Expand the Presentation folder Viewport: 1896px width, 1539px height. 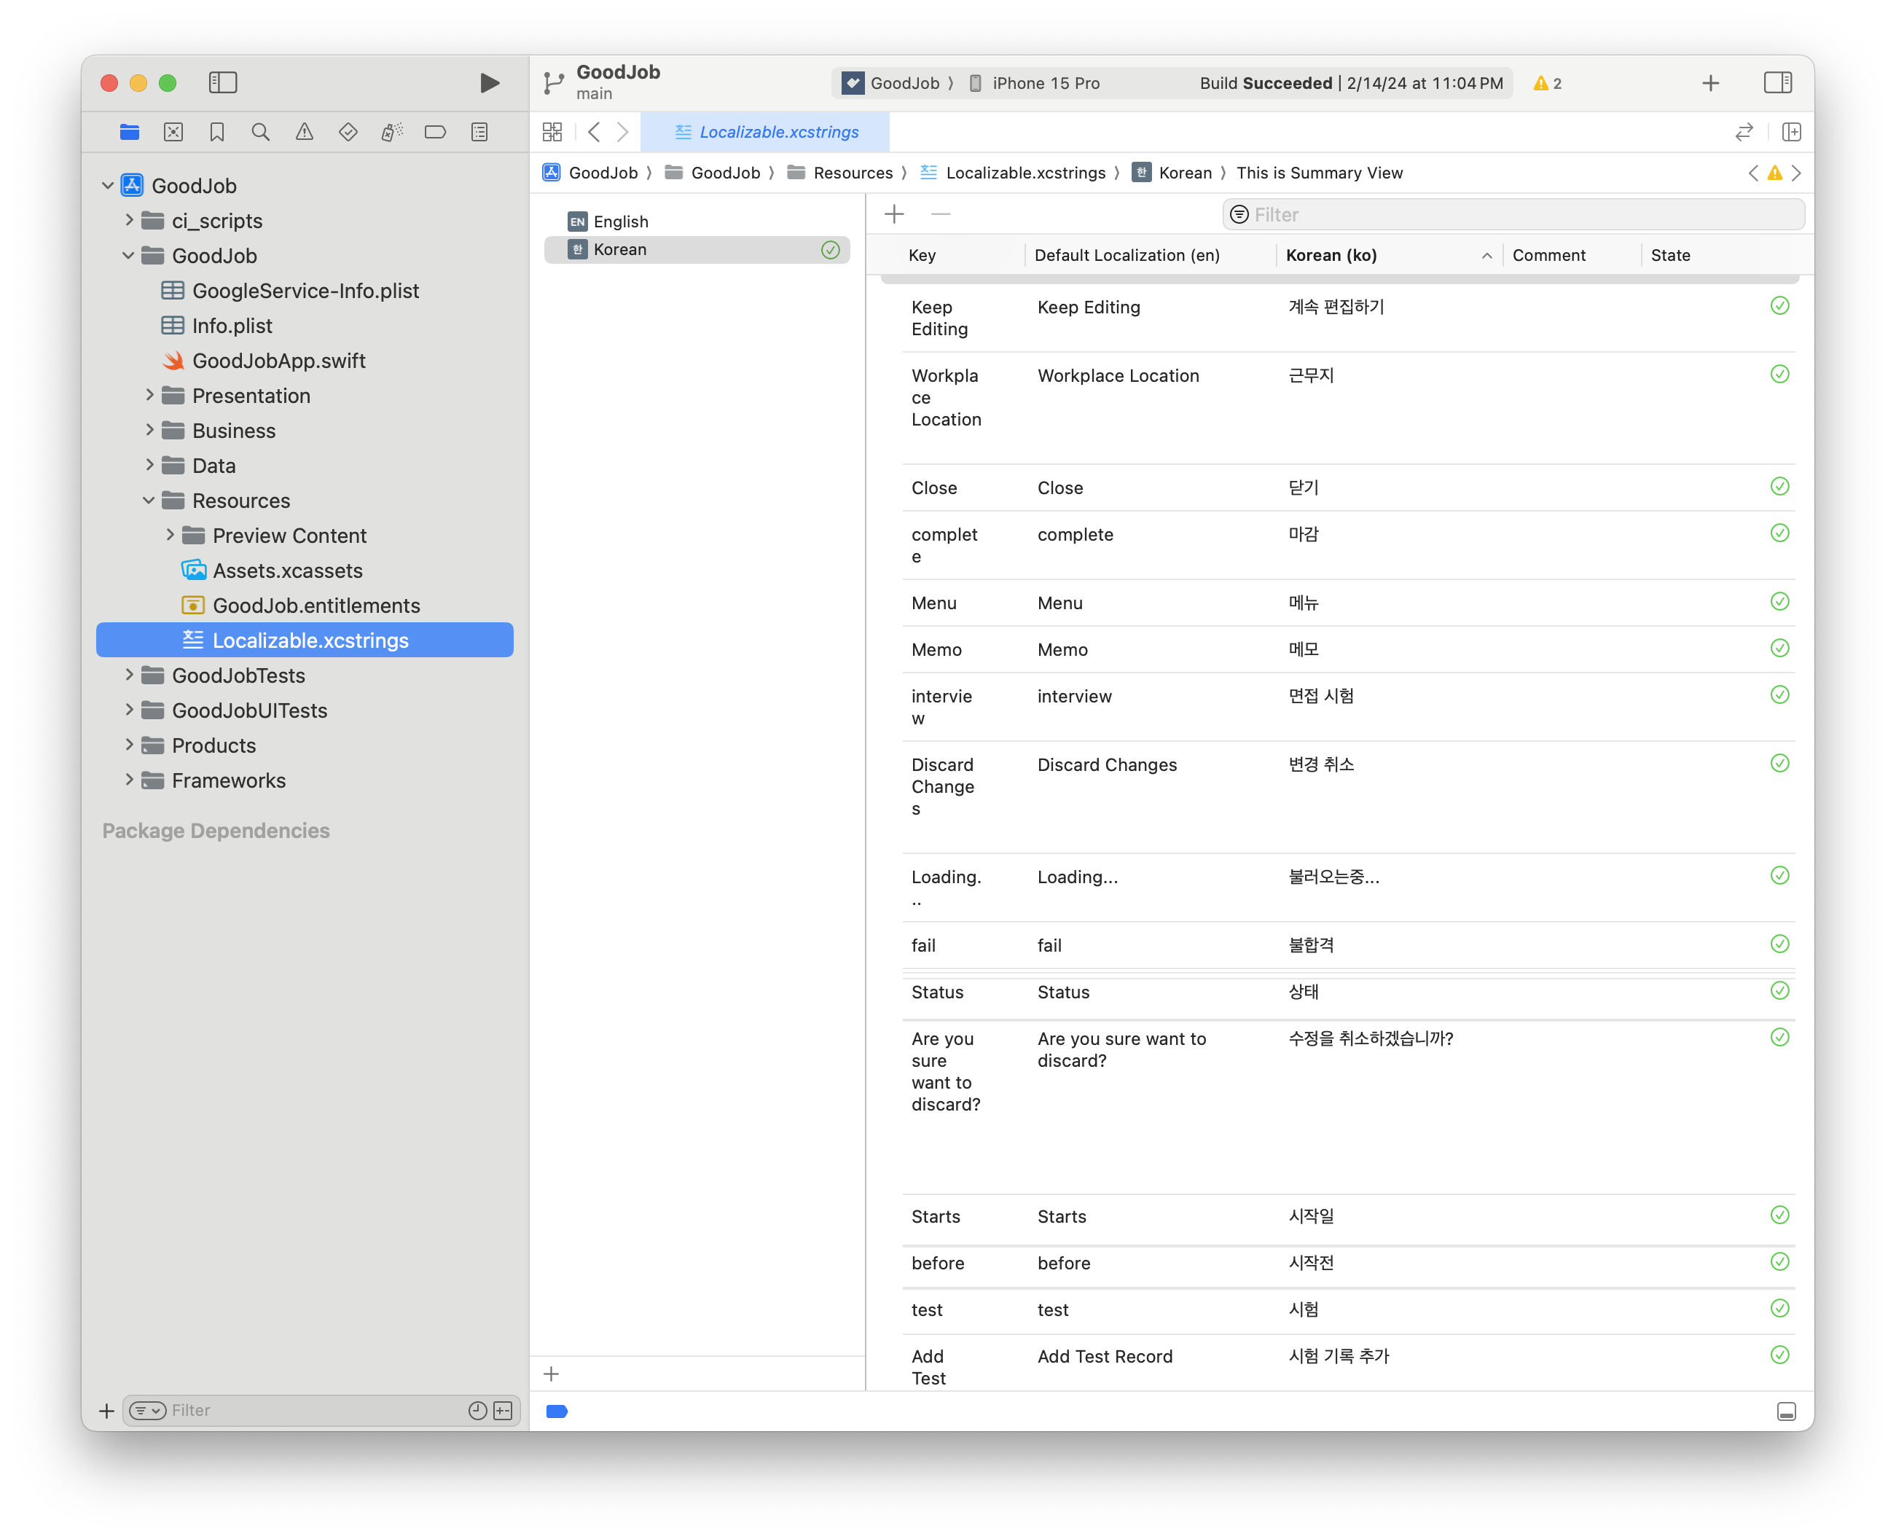click(x=150, y=396)
